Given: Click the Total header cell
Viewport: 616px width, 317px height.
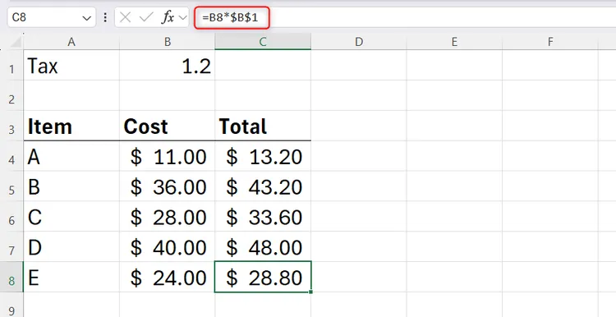Looking at the screenshot, I should pos(263,126).
